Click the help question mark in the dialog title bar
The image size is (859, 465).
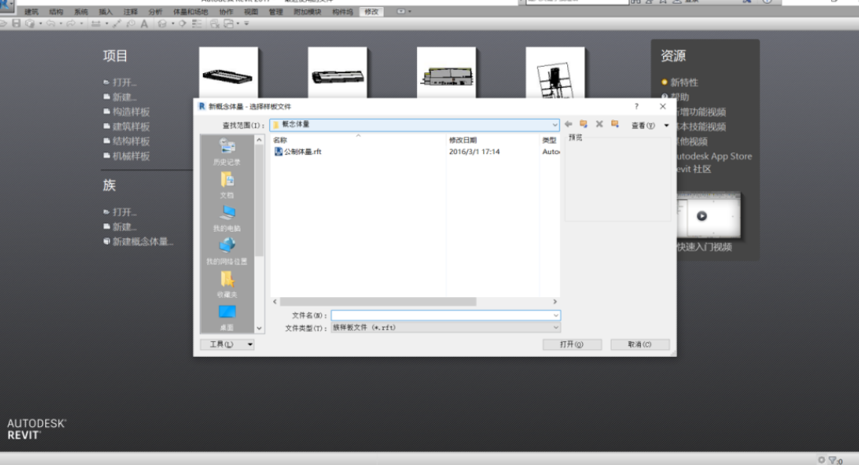pyautogui.click(x=636, y=107)
